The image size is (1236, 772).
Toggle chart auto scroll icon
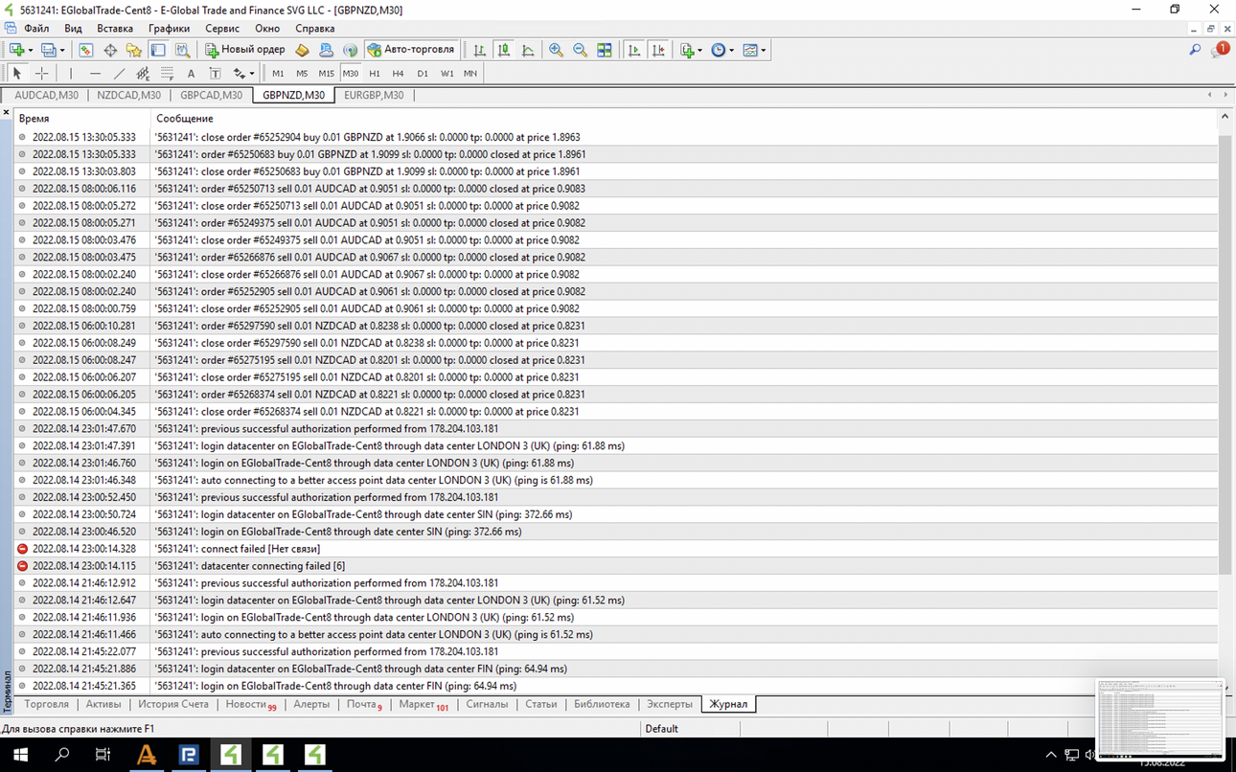634,50
